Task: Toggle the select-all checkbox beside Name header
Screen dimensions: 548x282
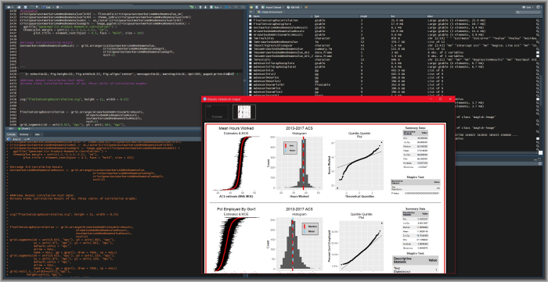Action: coord(250,16)
